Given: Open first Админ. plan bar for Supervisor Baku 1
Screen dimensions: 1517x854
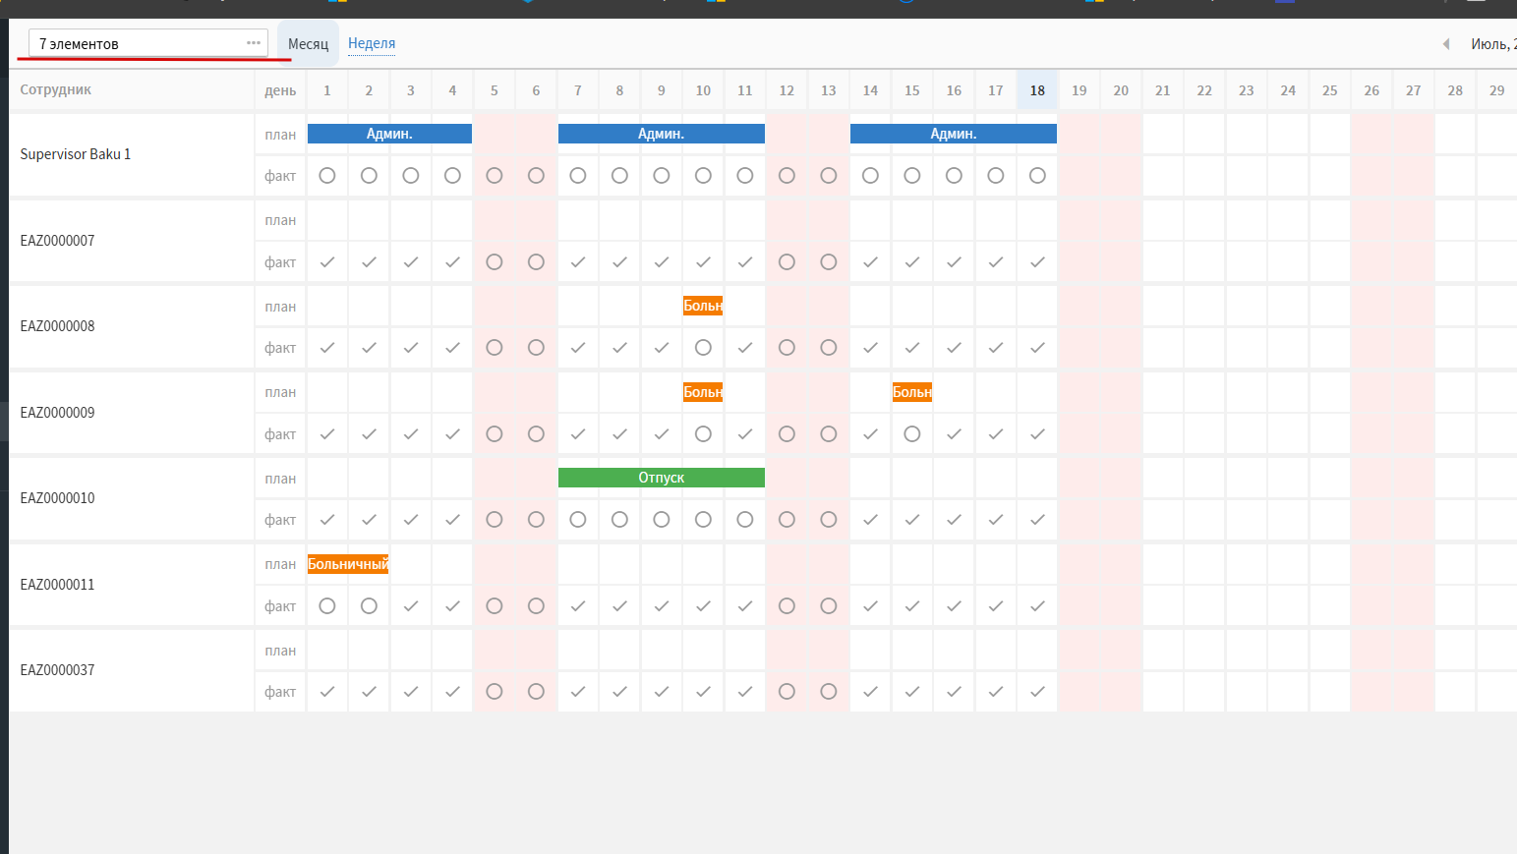Looking at the screenshot, I should click(x=389, y=134).
